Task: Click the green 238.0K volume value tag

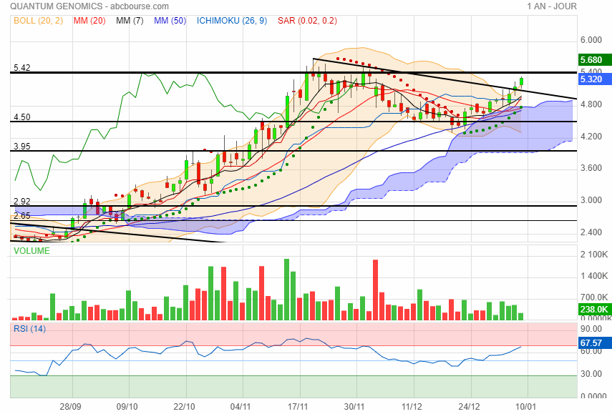Action: click(x=593, y=310)
